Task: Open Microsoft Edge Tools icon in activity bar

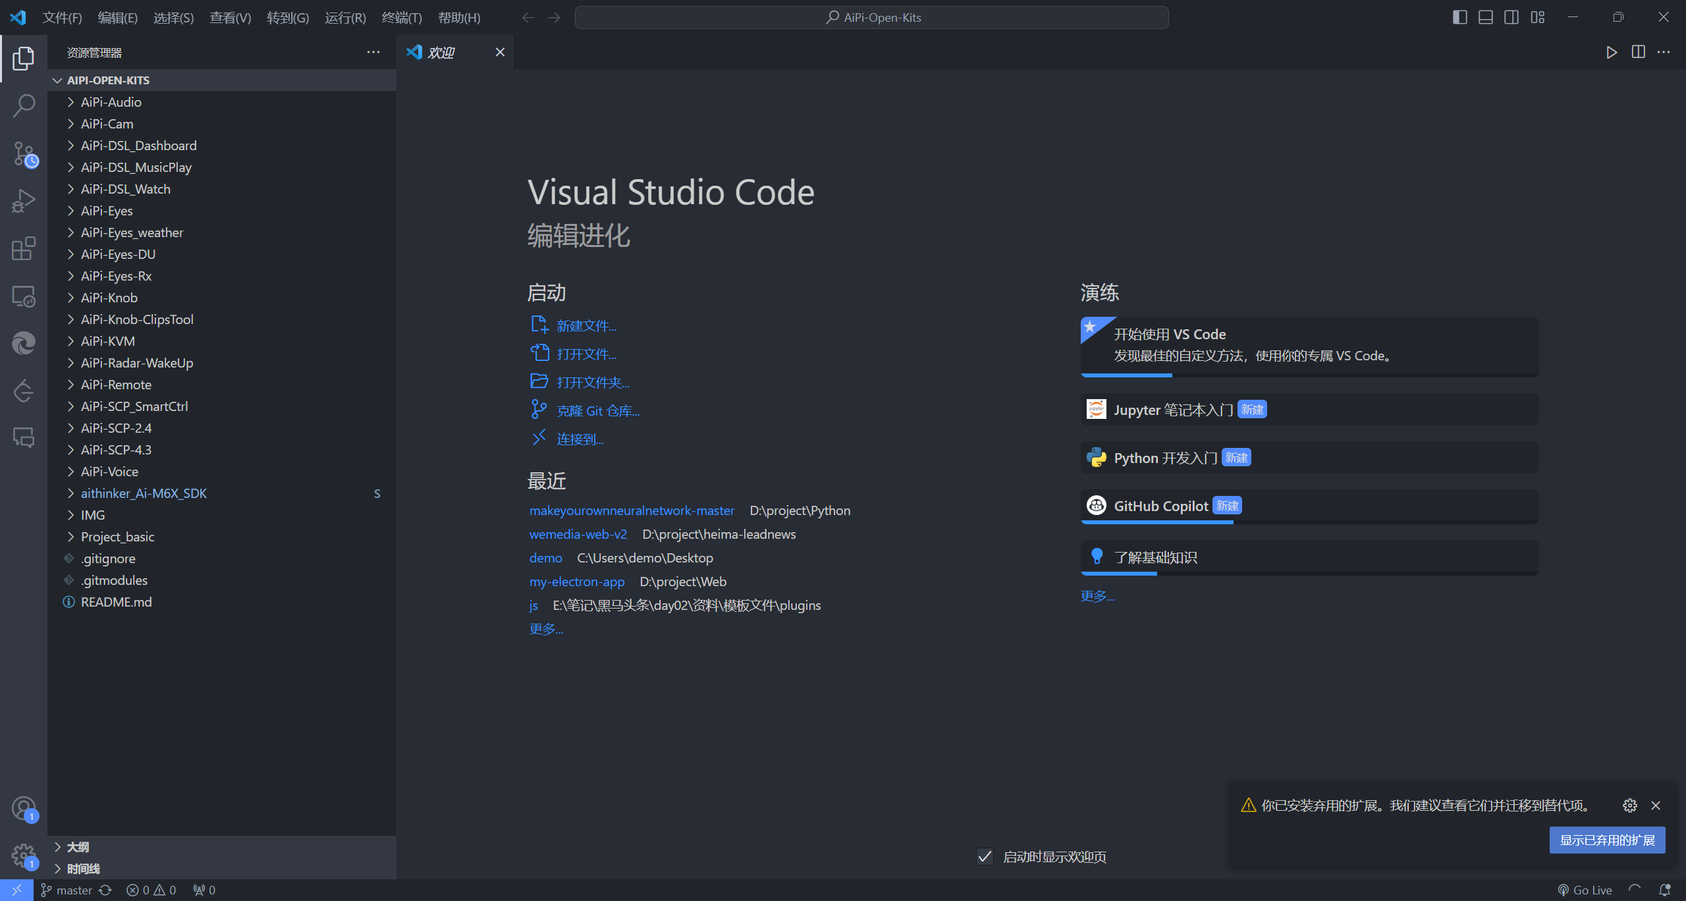Action: (x=24, y=343)
